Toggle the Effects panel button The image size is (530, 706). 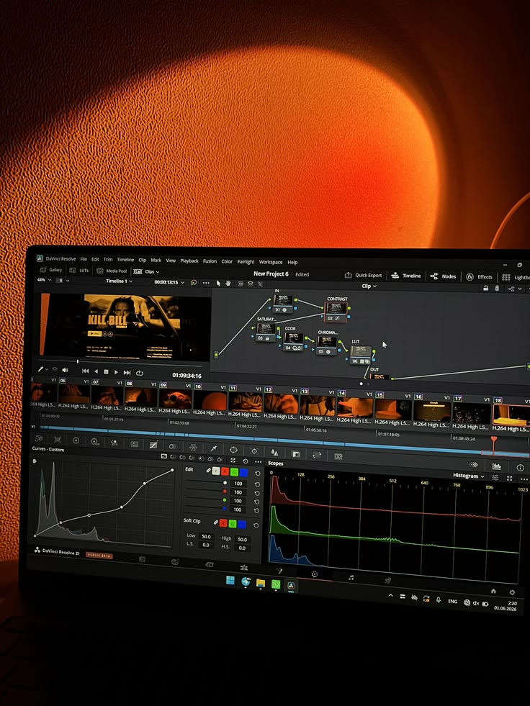coord(479,277)
